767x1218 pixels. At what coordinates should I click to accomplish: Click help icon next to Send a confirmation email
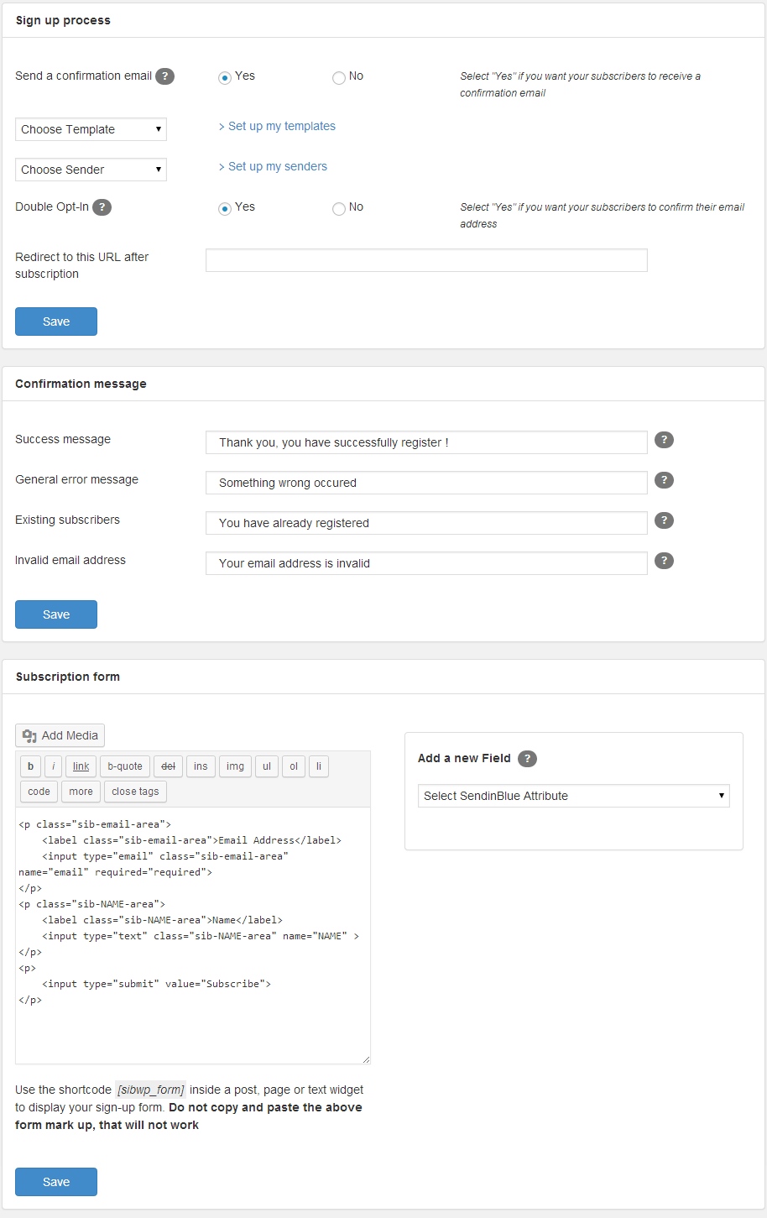(x=165, y=76)
